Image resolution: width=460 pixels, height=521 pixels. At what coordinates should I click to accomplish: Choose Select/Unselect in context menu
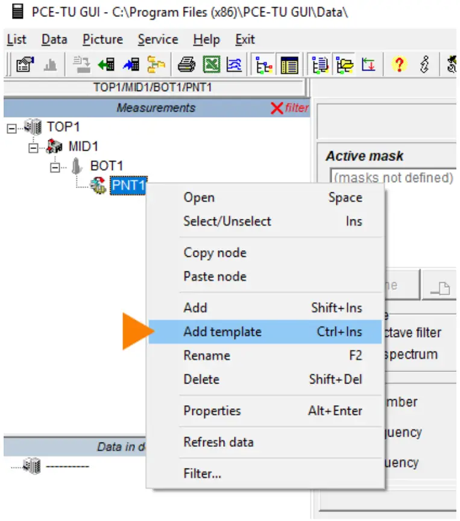pos(265,221)
